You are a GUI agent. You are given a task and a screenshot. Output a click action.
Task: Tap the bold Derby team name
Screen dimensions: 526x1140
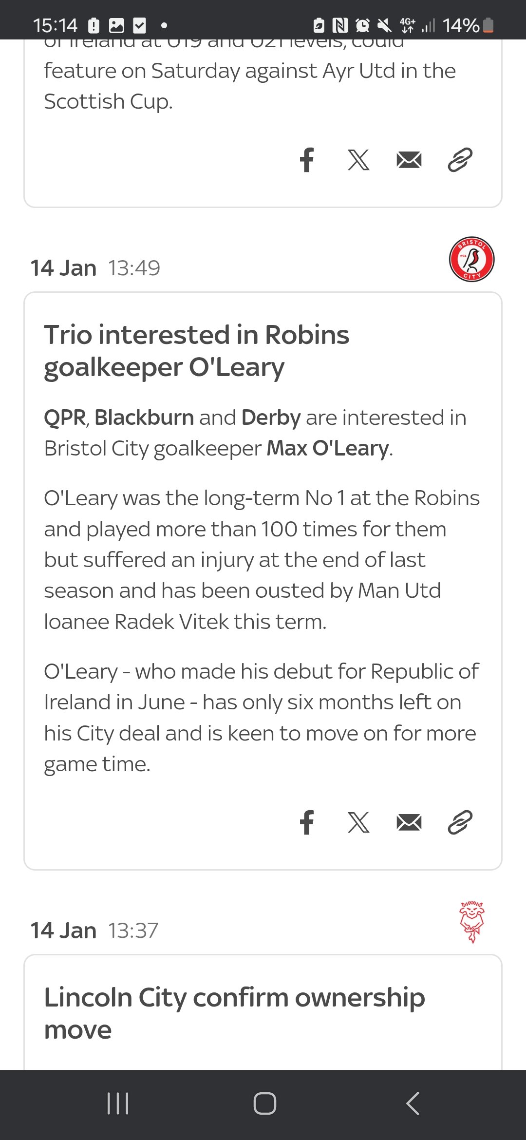271,418
